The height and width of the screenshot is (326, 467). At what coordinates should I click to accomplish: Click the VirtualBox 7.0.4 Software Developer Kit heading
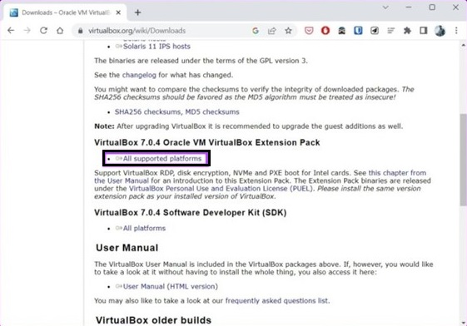point(191,213)
